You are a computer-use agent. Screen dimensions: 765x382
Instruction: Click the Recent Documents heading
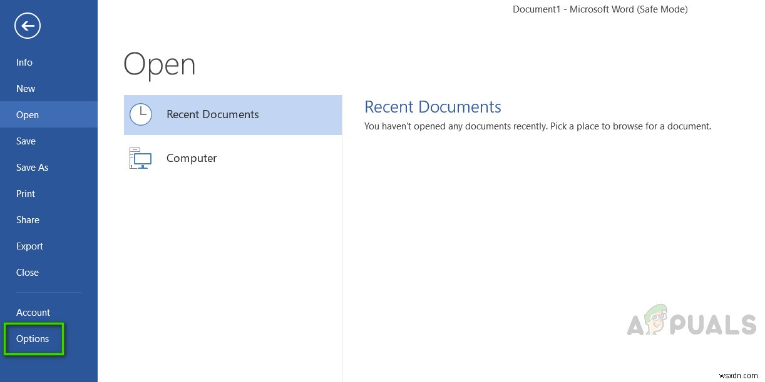[433, 106]
